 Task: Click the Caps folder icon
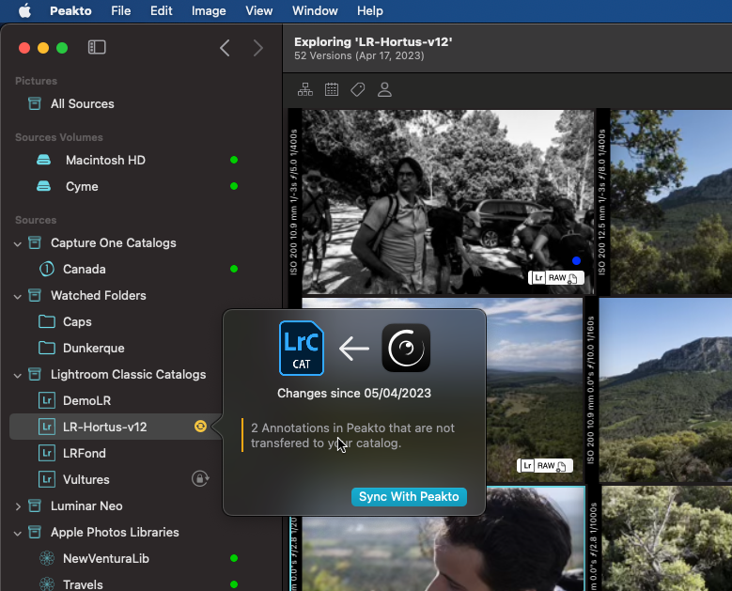(x=47, y=321)
